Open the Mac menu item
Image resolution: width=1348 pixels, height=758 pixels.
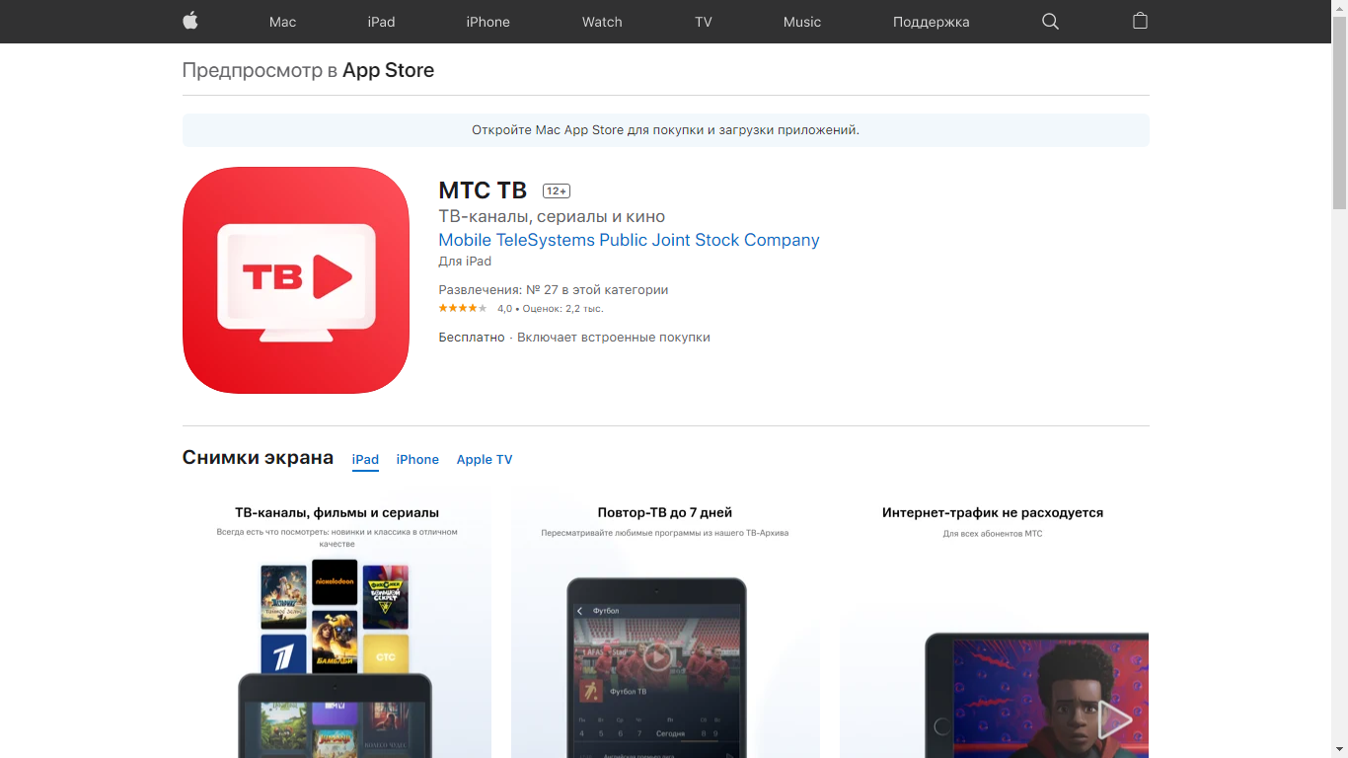pos(282,22)
